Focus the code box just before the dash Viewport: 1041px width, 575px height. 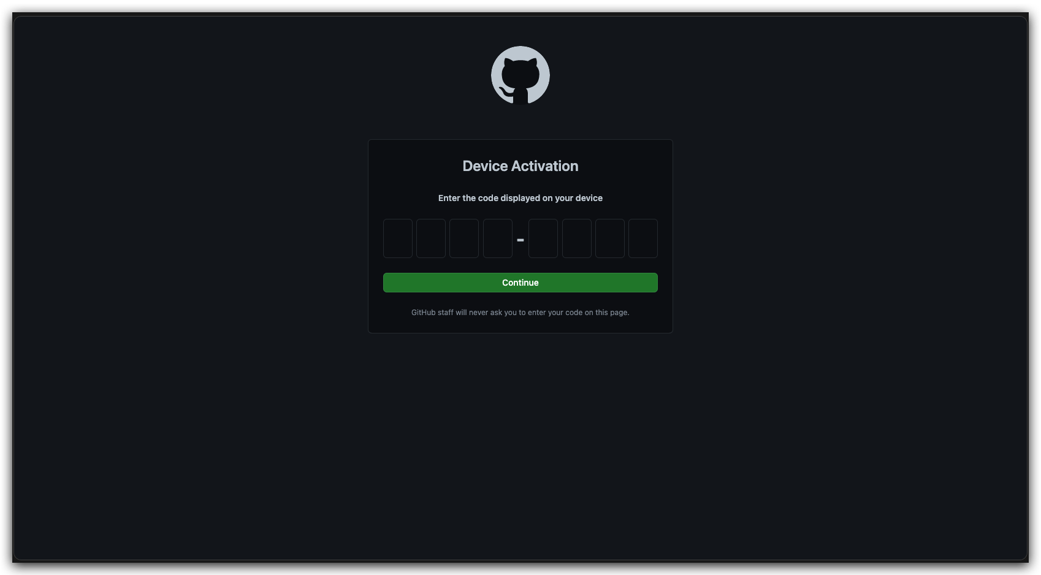point(498,238)
